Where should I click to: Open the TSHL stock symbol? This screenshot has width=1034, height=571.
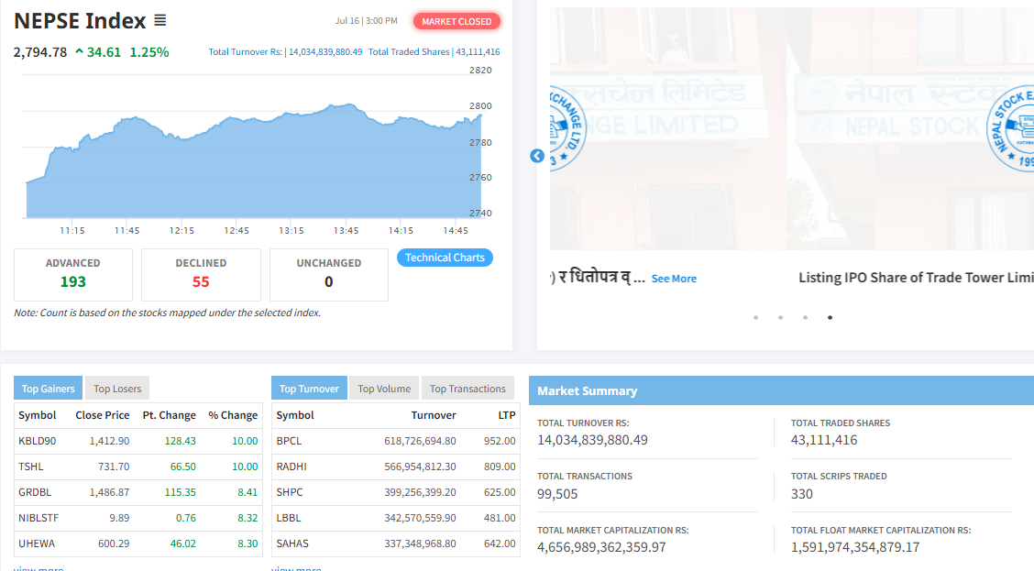(x=31, y=467)
